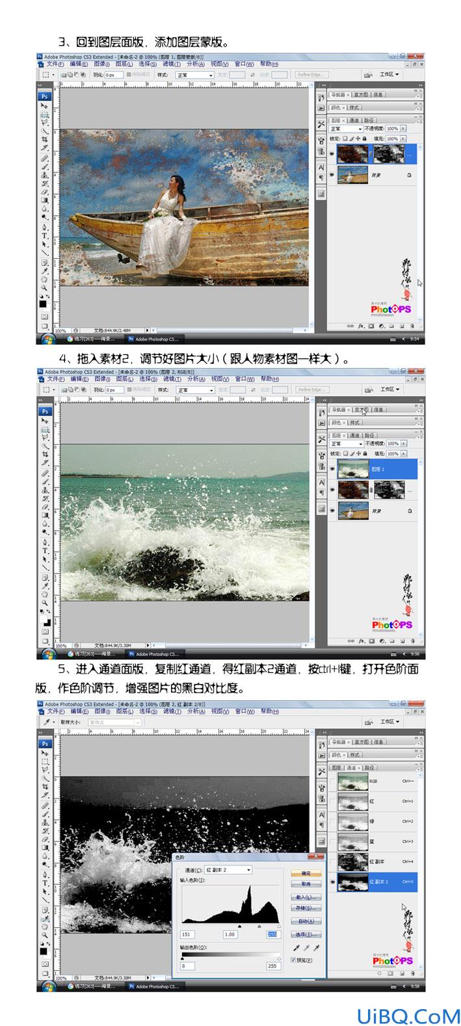This screenshot has width=461, height=1026.
Task: Toggle visibility box of 绿 channel
Action: coord(333,822)
